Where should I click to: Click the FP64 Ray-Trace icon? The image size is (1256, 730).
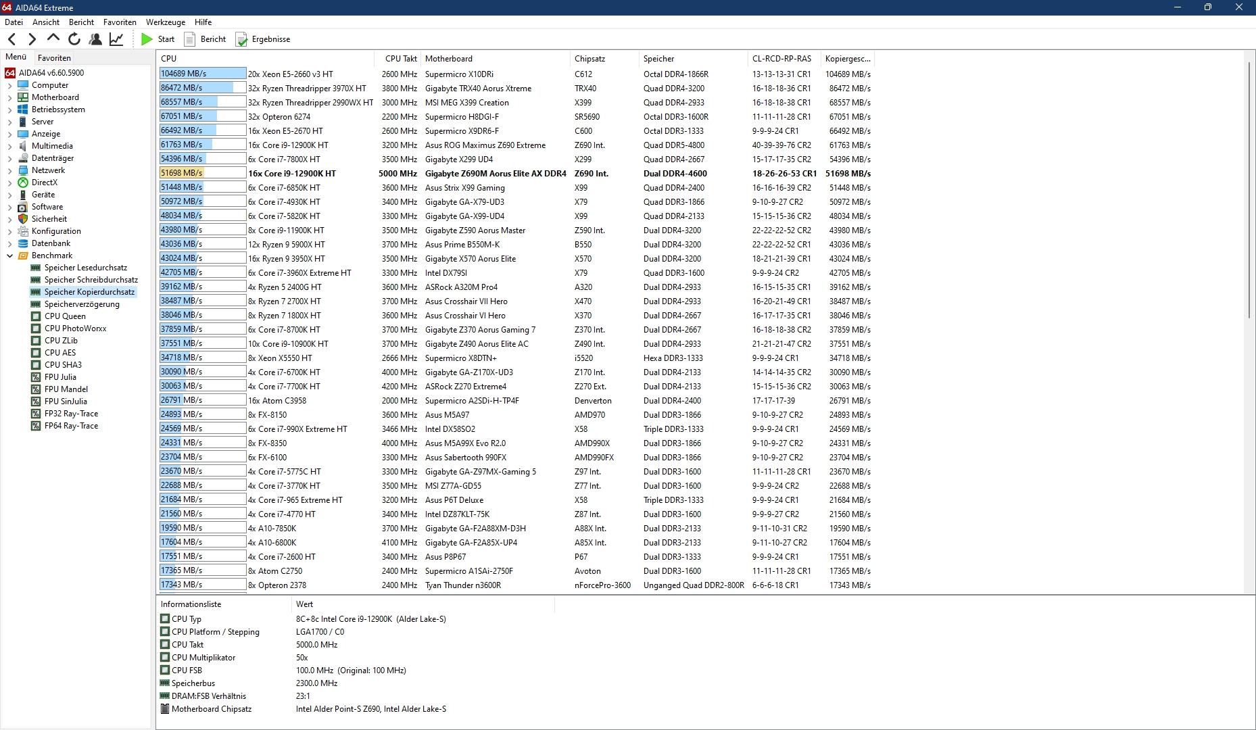pos(36,426)
